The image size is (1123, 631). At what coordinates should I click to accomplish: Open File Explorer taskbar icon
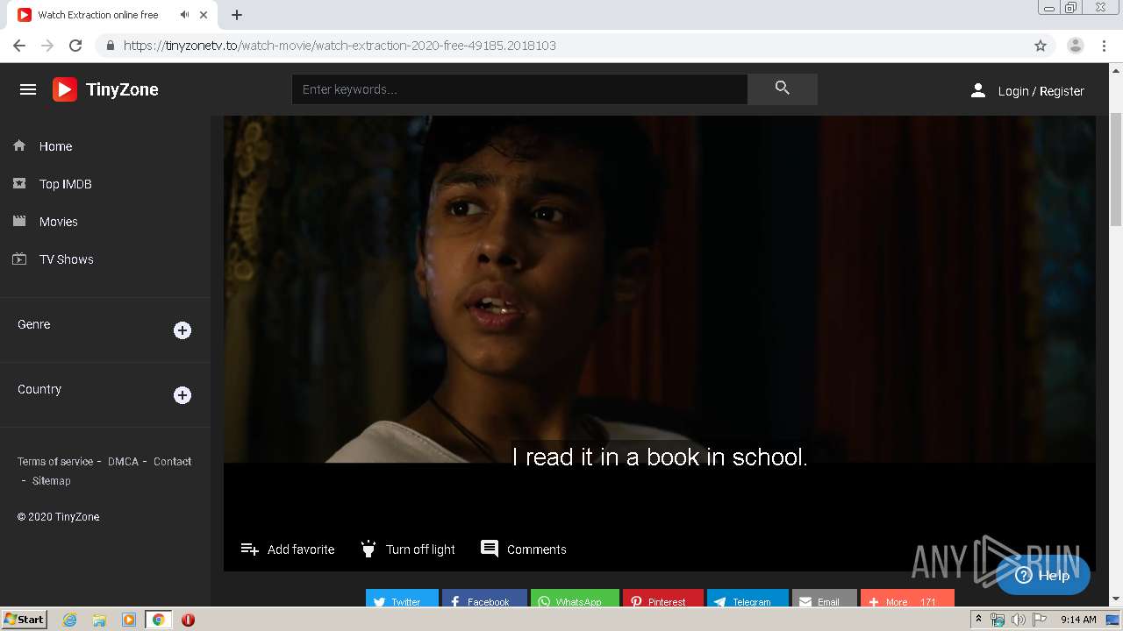99,620
